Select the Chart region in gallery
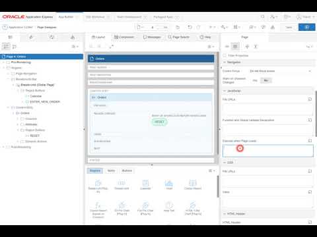Viewport: 317px width, 237px height. [x=169, y=184]
